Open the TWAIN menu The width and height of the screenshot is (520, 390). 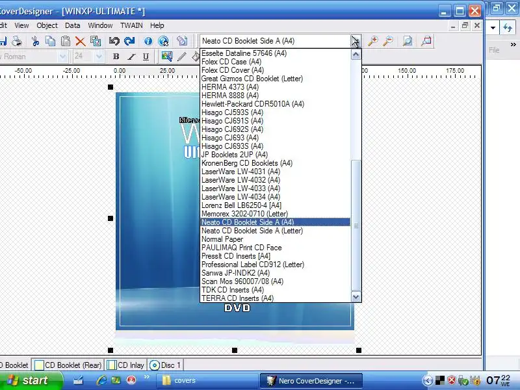(x=131, y=25)
